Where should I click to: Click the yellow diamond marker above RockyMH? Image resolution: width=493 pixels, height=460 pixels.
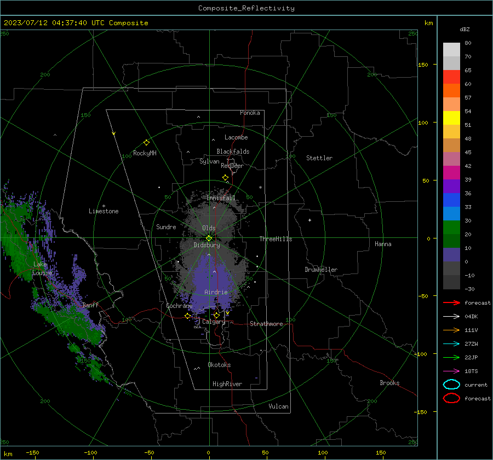coord(146,143)
